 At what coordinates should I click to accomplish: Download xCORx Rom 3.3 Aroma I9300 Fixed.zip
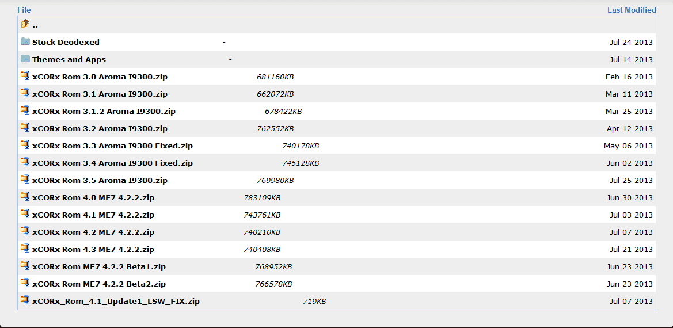112,146
